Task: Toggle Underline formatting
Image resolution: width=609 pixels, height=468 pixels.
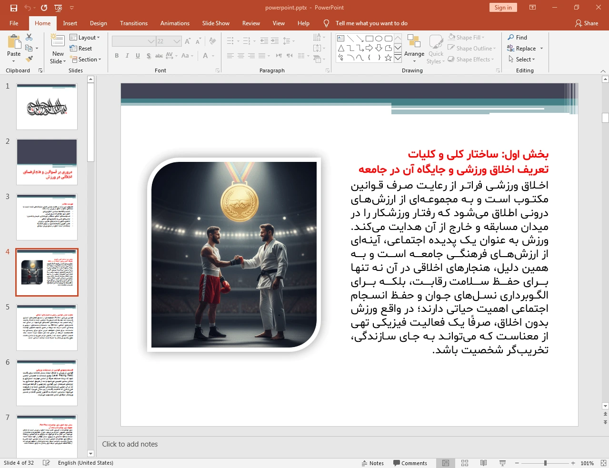Action: tap(138, 56)
